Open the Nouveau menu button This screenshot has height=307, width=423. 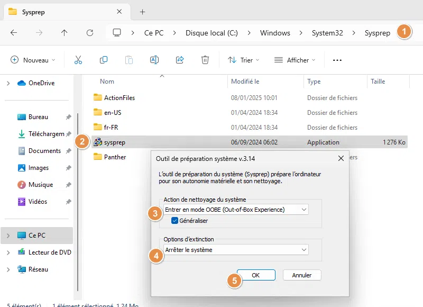coord(33,60)
